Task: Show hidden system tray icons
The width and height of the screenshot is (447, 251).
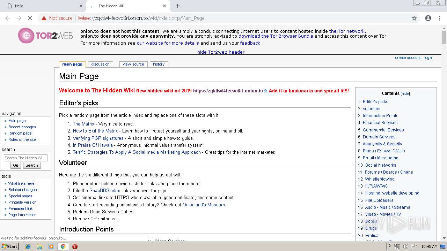Action: pyautogui.click(x=389, y=246)
